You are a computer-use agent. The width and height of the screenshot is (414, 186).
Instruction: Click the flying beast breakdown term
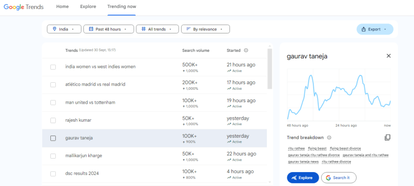click(x=317, y=149)
